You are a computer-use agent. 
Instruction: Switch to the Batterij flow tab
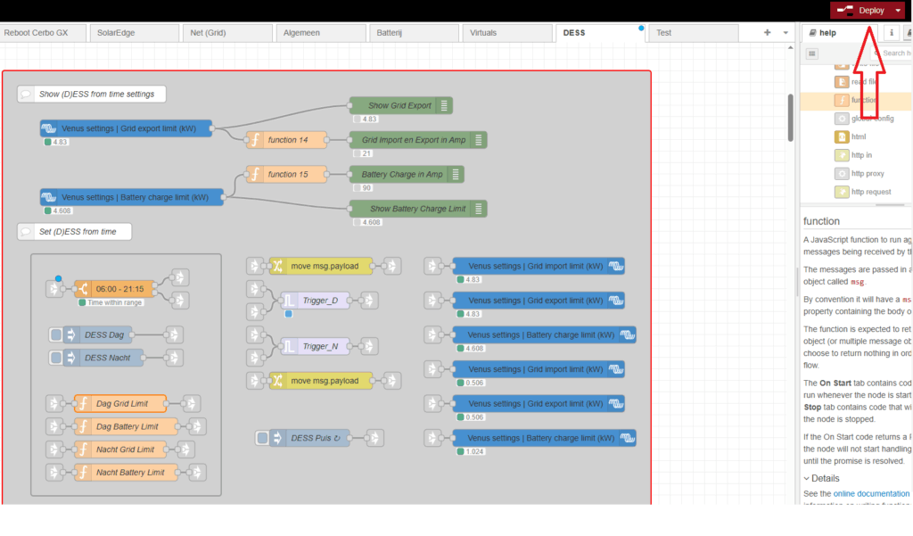[x=414, y=32]
